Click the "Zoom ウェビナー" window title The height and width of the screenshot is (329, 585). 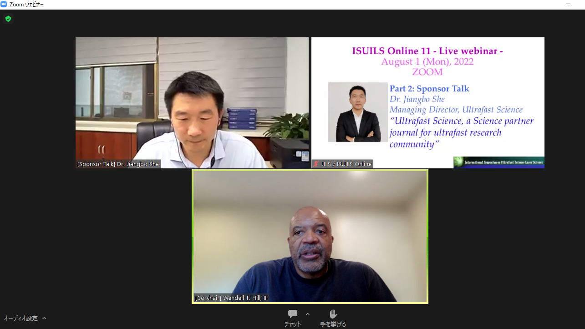coord(26,4)
